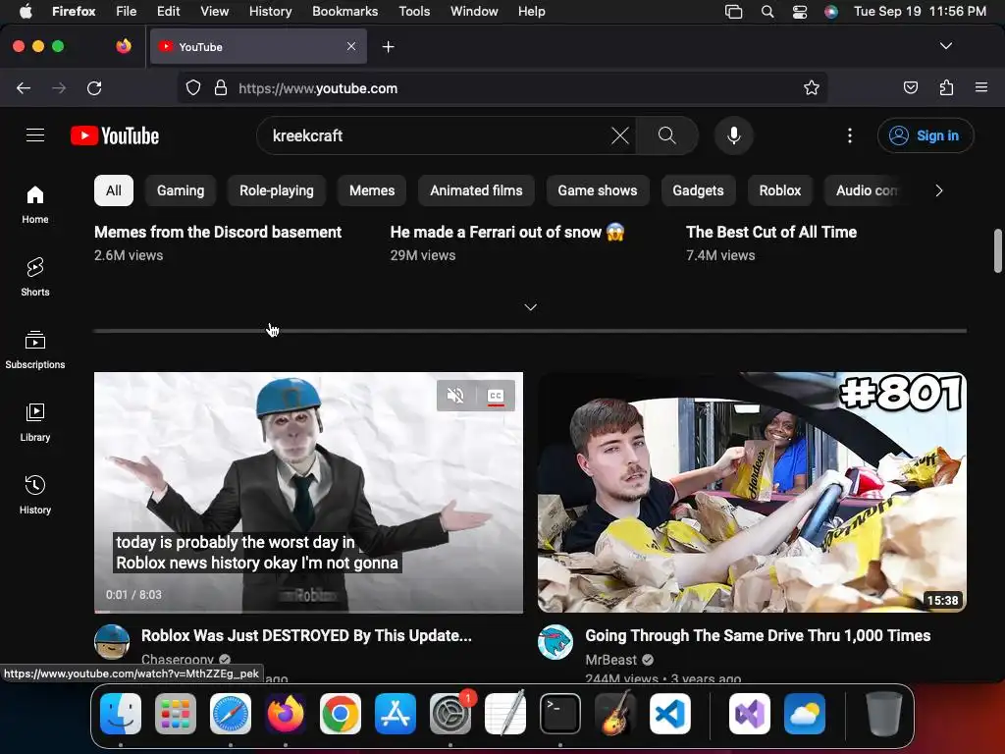
Task: Open a new browser tab
Action: click(x=388, y=47)
